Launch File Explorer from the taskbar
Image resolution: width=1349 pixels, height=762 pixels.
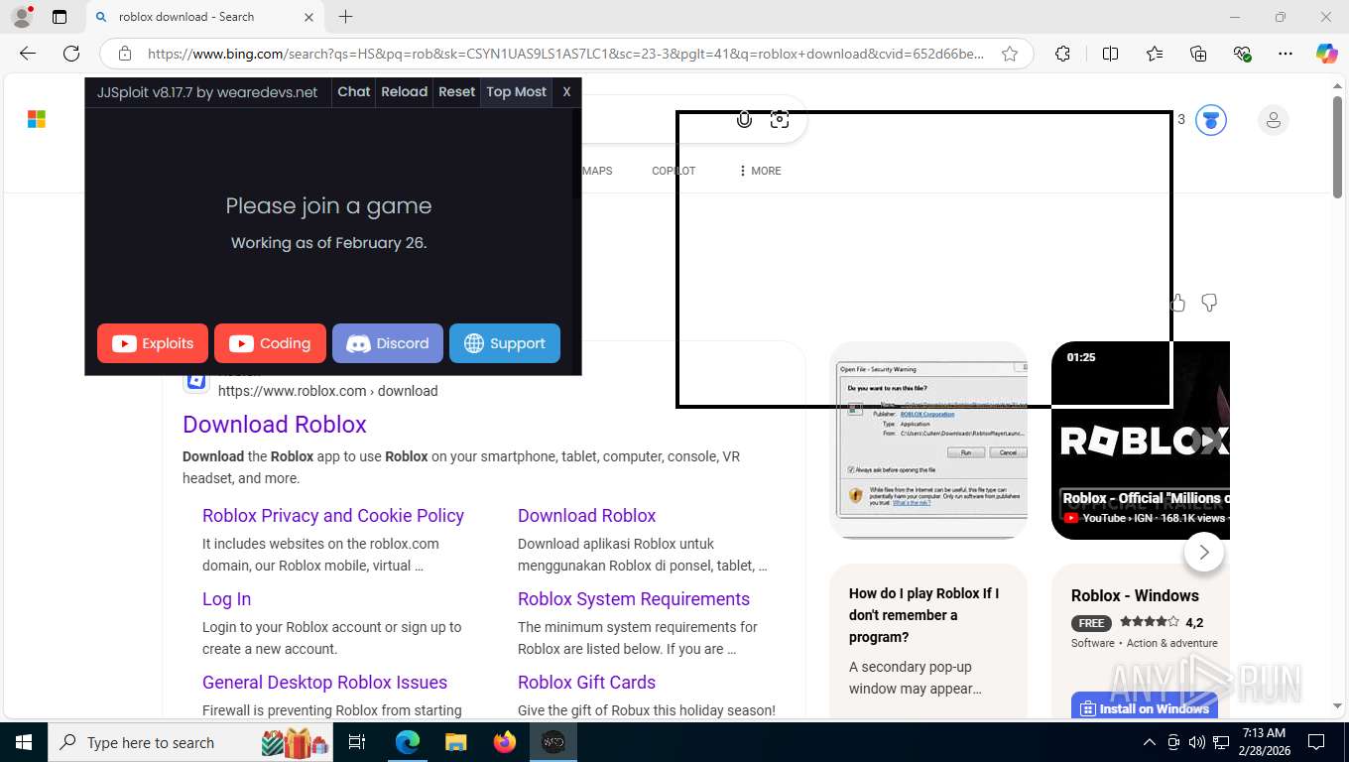(455, 742)
